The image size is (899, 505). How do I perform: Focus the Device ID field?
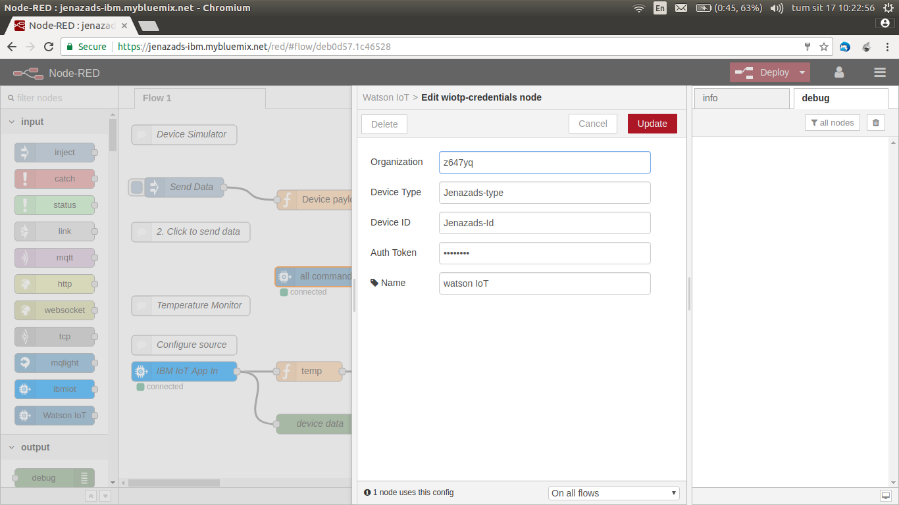coord(545,223)
